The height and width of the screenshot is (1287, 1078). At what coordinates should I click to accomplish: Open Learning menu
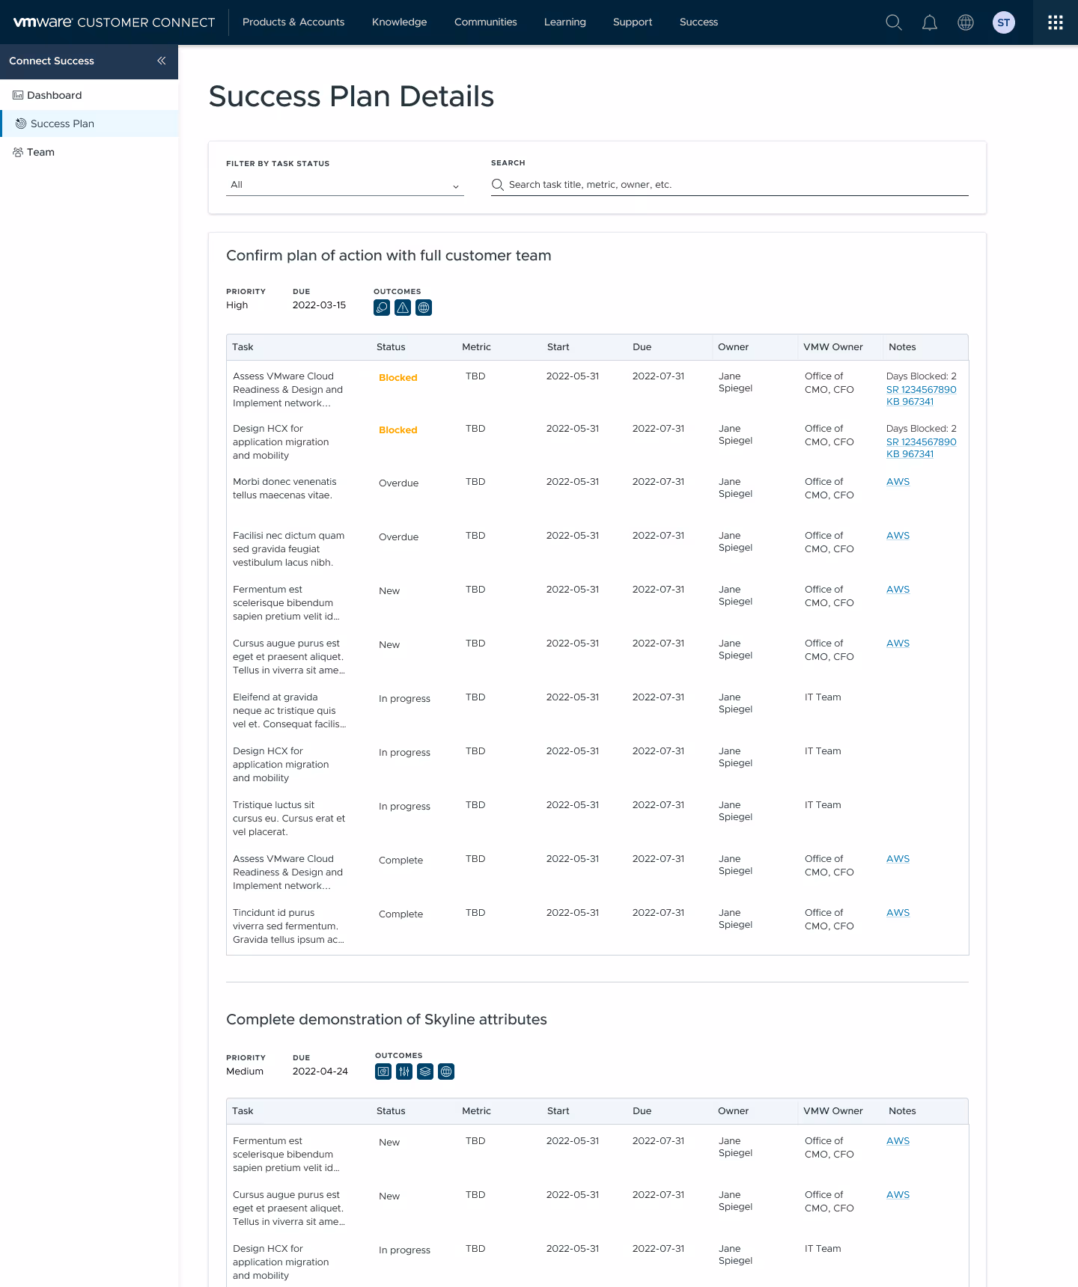click(x=564, y=22)
